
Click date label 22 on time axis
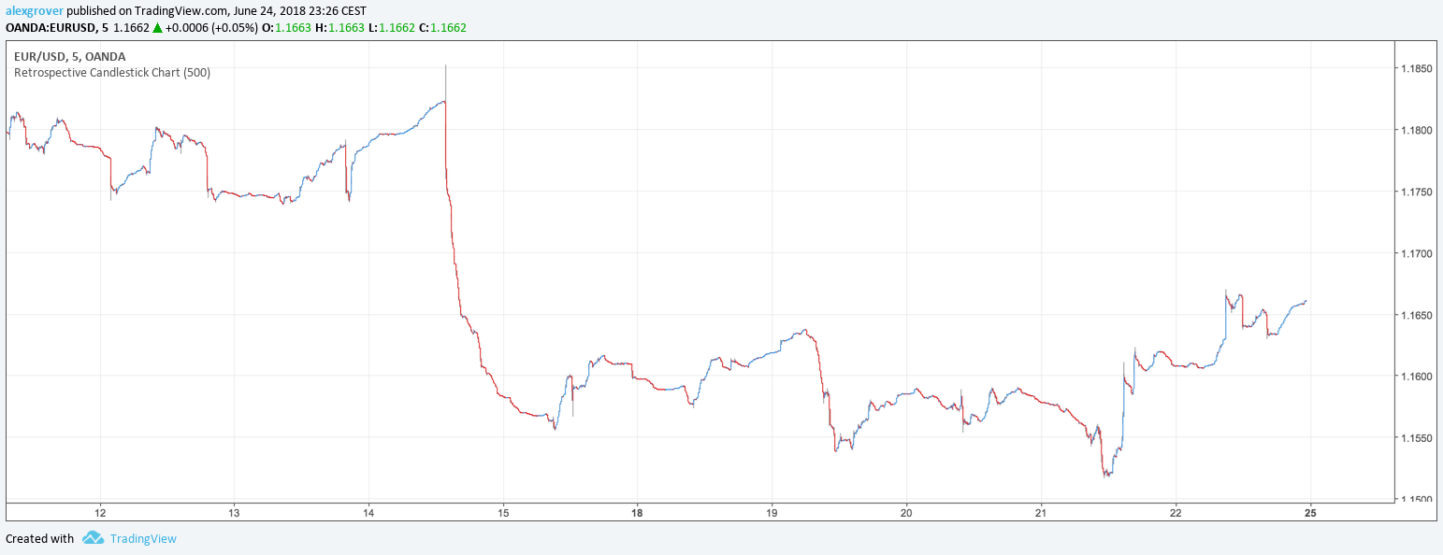click(1176, 512)
